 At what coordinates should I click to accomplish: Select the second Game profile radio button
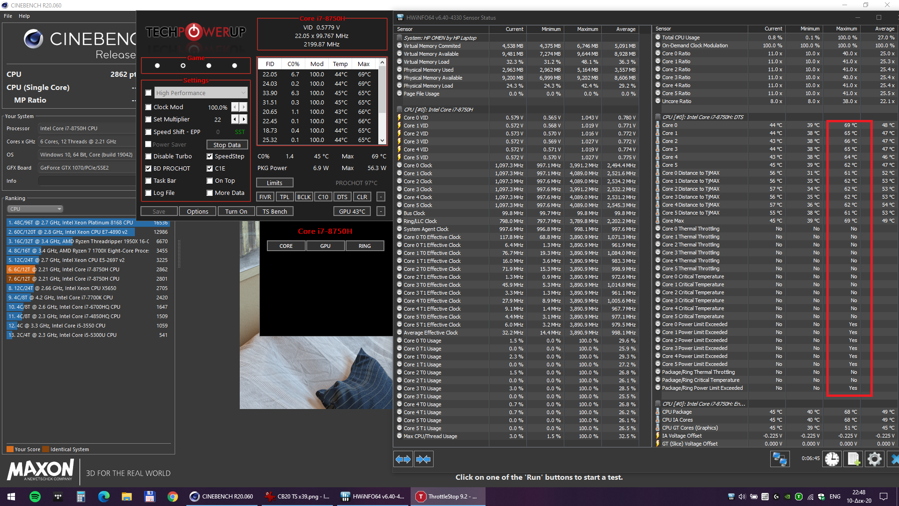(183, 66)
